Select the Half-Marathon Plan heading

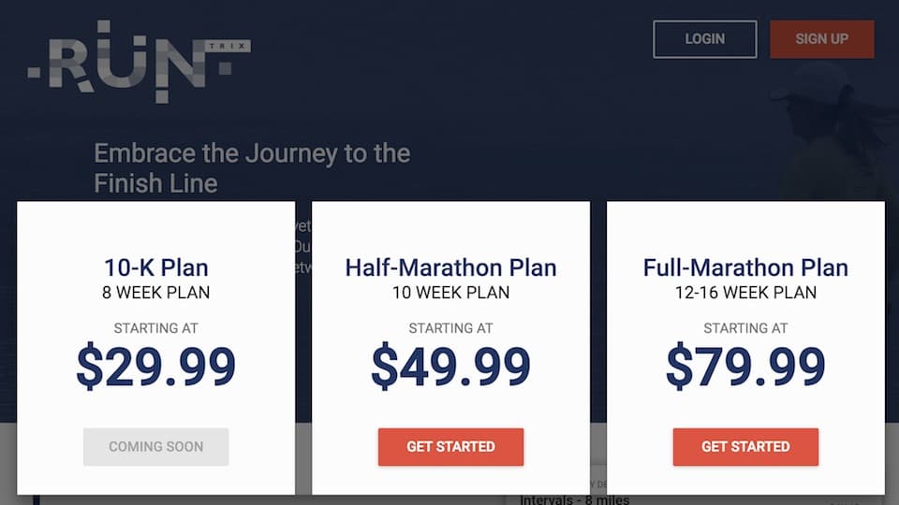(x=450, y=267)
